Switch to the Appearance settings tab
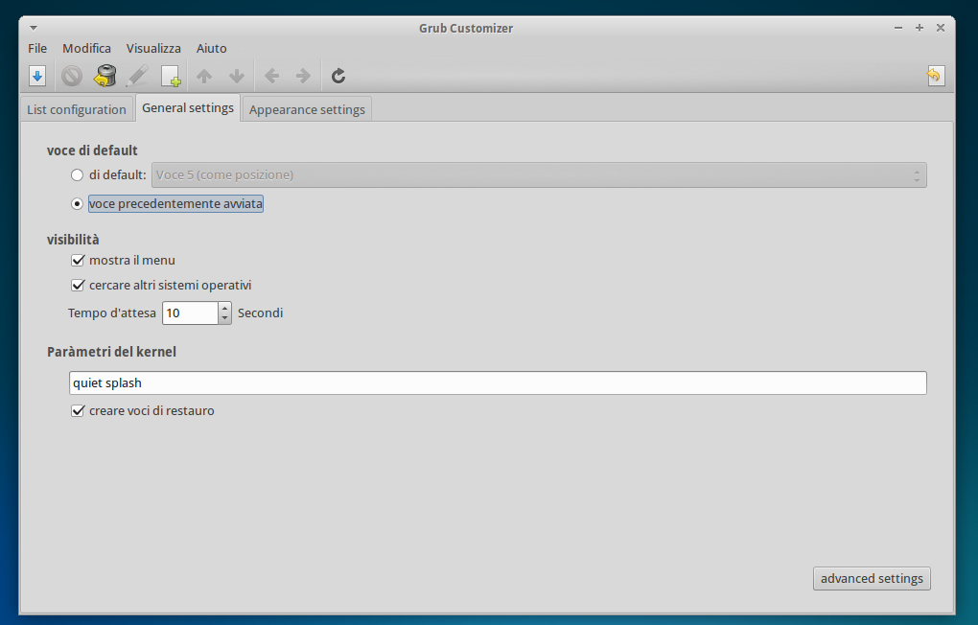The image size is (978, 625). (x=307, y=109)
